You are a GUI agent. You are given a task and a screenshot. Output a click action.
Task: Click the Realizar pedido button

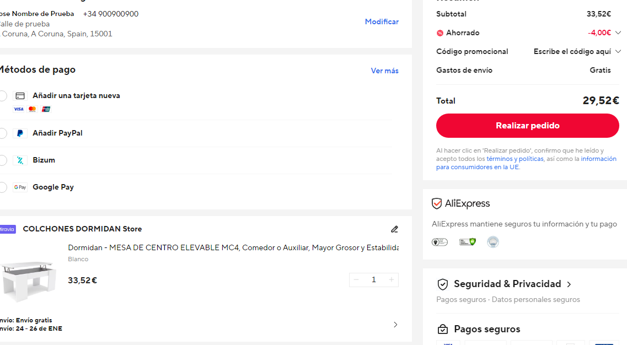[527, 126]
